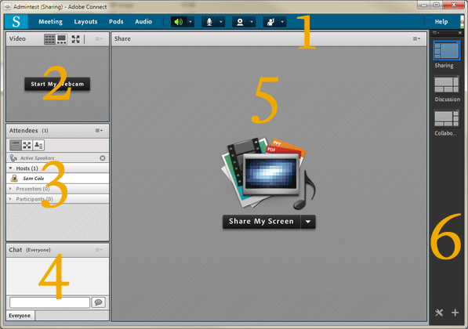Open the Layouts menu
Image resolution: width=468 pixels, height=329 pixels.
(x=85, y=21)
